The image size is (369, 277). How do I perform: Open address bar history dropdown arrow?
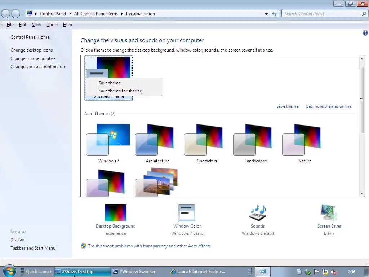coord(266,14)
